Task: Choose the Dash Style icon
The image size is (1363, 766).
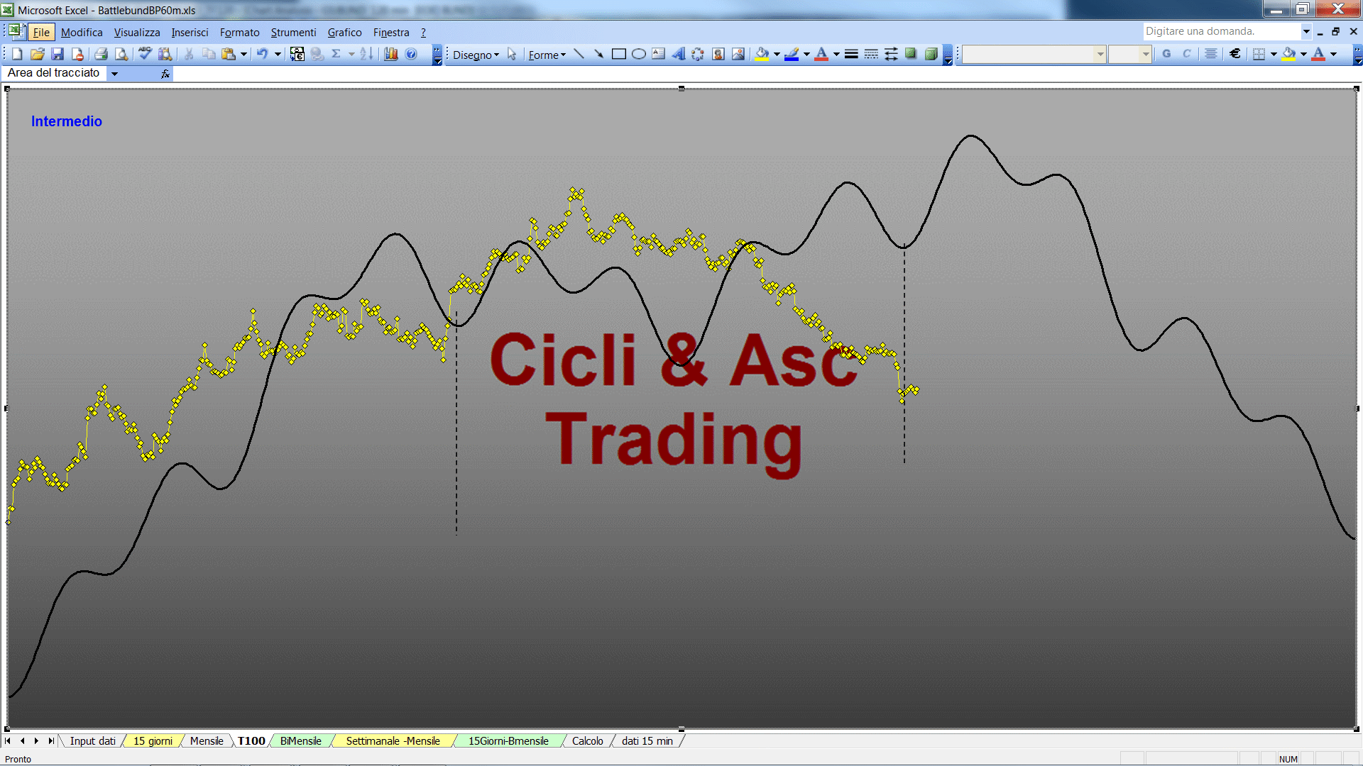Action: click(871, 54)
